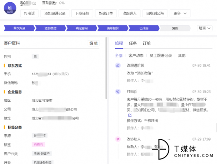Screen dimensions: 217x164
Task: Edit the call note pencil icon
Action: click(130, 115)
